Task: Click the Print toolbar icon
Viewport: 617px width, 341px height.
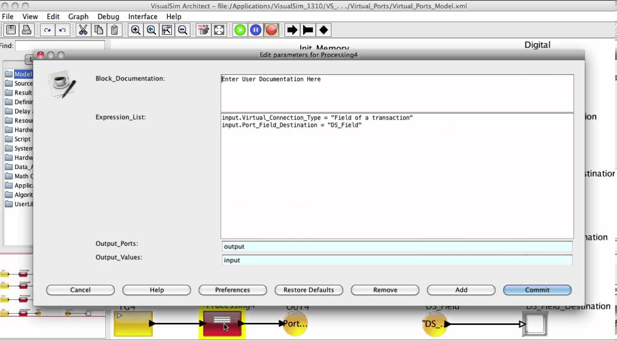Action: (x=26, y=30)
